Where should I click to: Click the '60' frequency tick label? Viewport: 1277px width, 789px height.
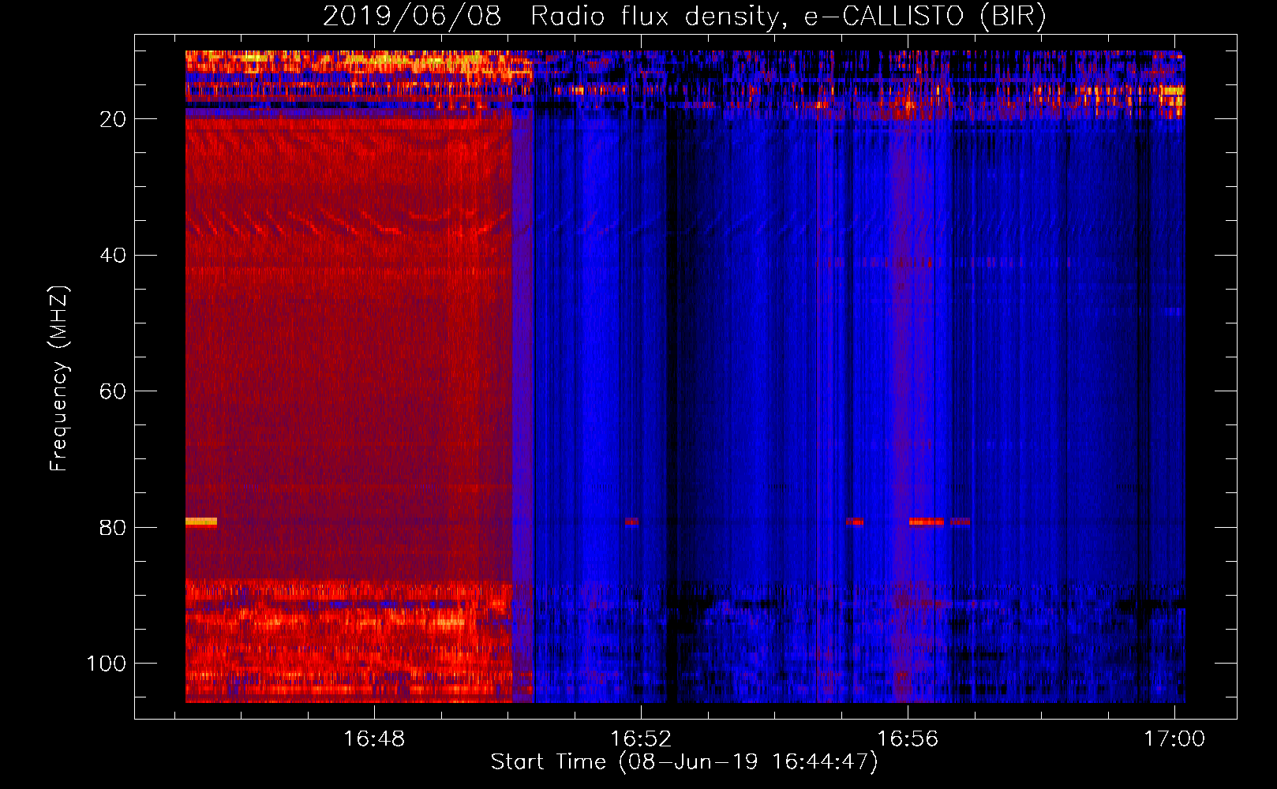coord(113,391)
